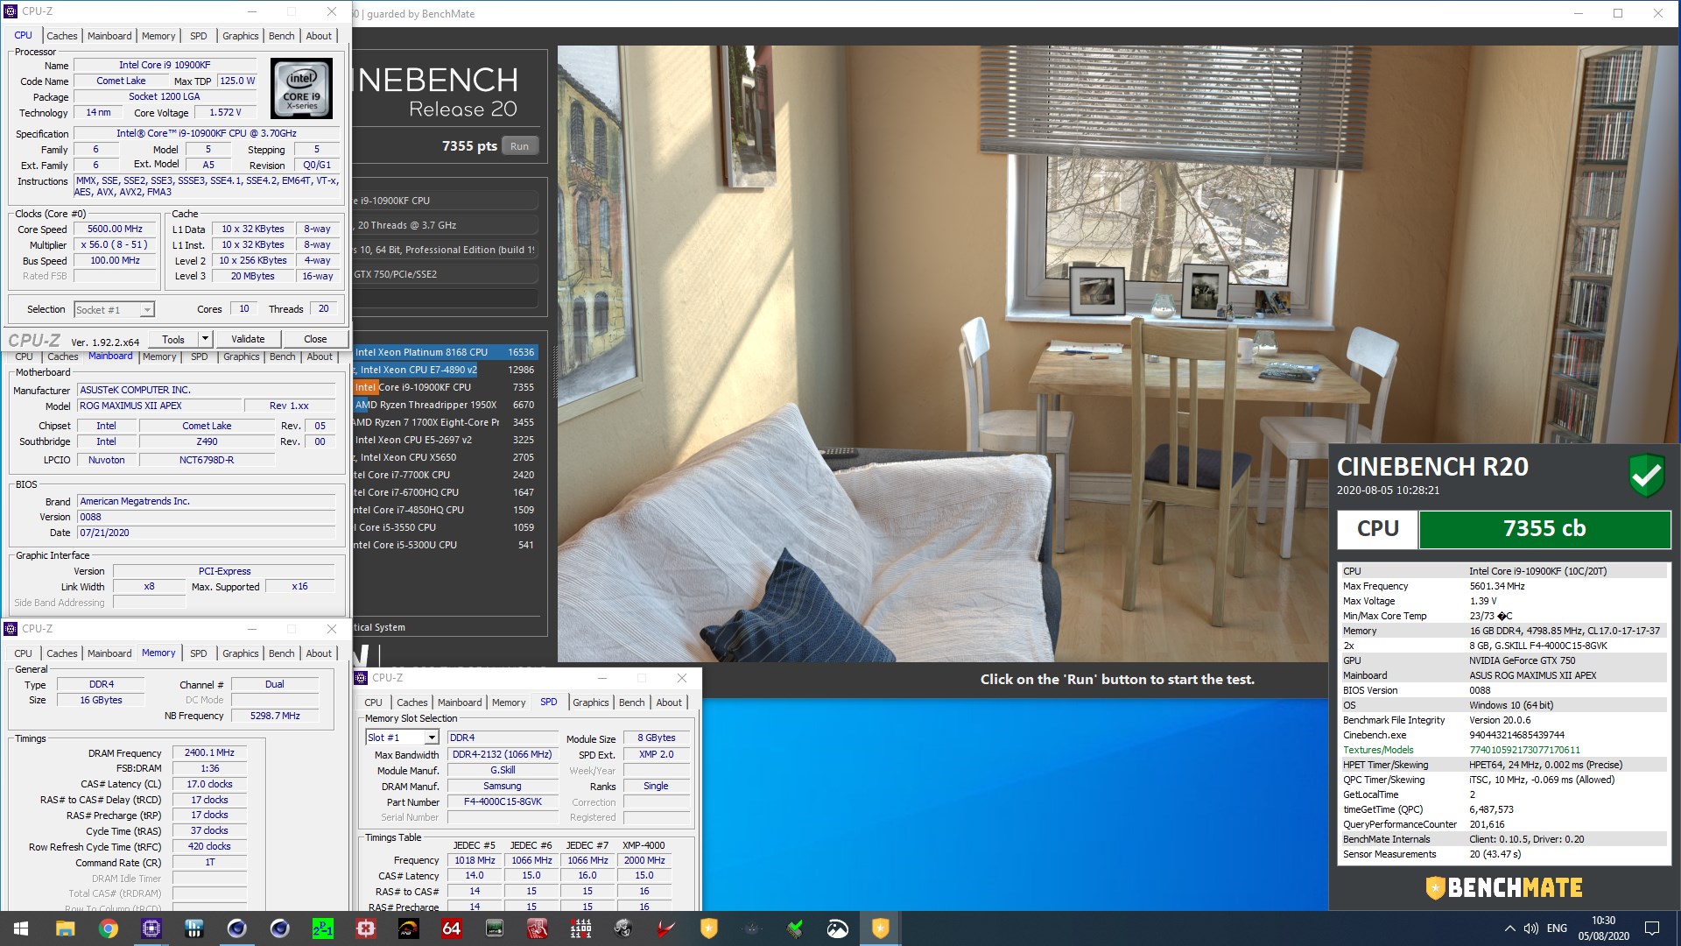Click the dark monitor chip taskbar icon
The width and height of the screenshot is (1681, 946).
tap(494, 928)
